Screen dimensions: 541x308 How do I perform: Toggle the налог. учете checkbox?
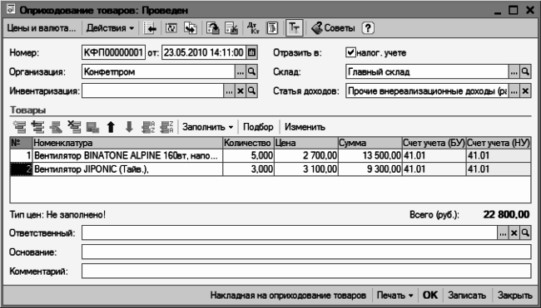pyautogui.click(x=350, y=52)
